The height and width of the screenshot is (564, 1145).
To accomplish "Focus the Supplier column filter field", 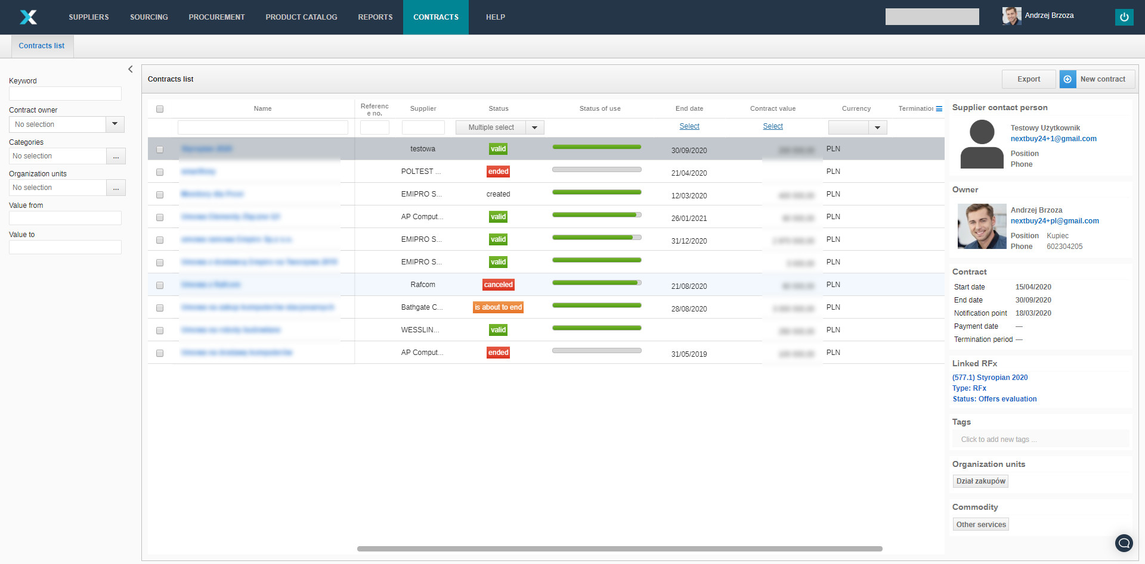I will pyautogui.click(x=423, y=127).
